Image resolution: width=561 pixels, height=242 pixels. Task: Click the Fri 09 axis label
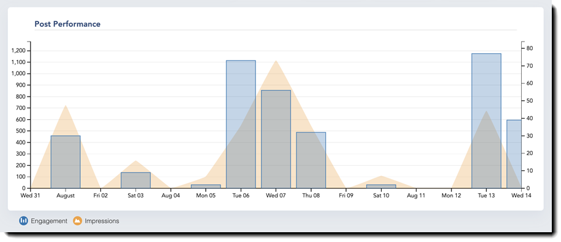[346, 196]
